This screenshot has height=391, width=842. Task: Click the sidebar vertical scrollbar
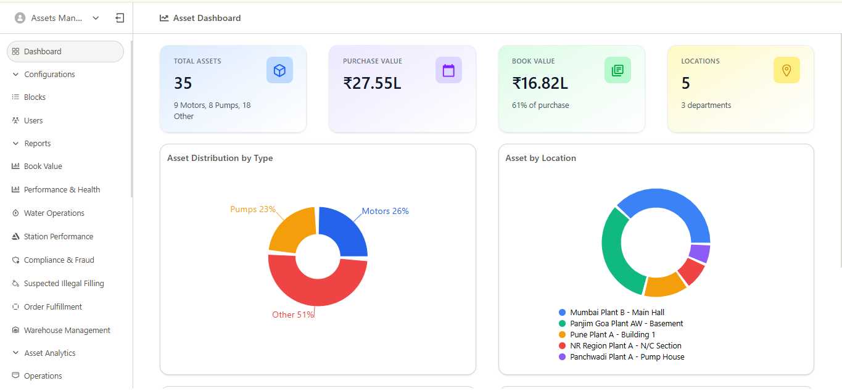[131, 117]
